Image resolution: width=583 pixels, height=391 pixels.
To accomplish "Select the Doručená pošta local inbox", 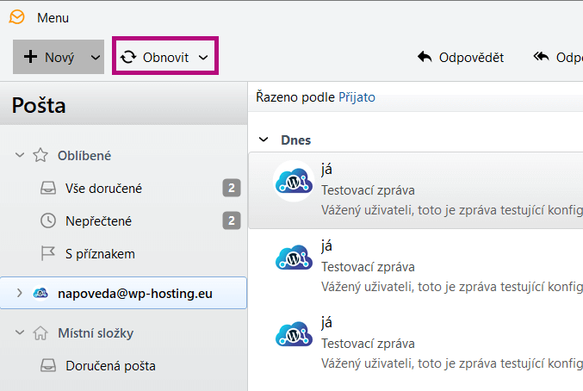I will (x=110, y=365).
